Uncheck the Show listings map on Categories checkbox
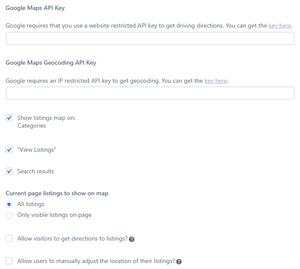300x269 pixels. click(x=9, y=118)
